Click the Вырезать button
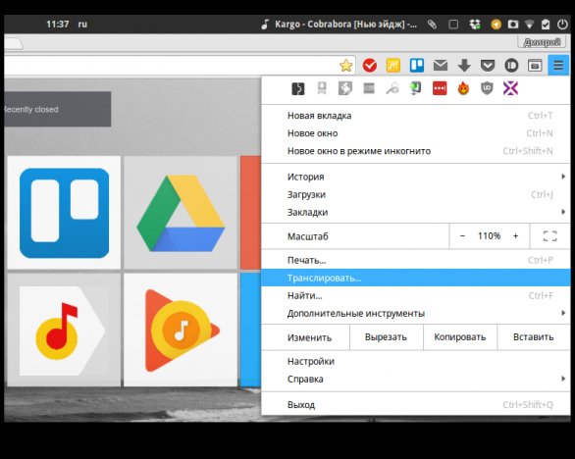The height and width of the screenshot is (459, 575). click(387, 337)
